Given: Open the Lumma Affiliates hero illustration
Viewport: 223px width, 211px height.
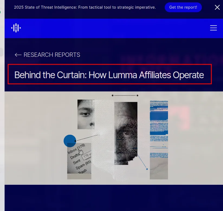Looking at the screenshot, I should 114,138.
